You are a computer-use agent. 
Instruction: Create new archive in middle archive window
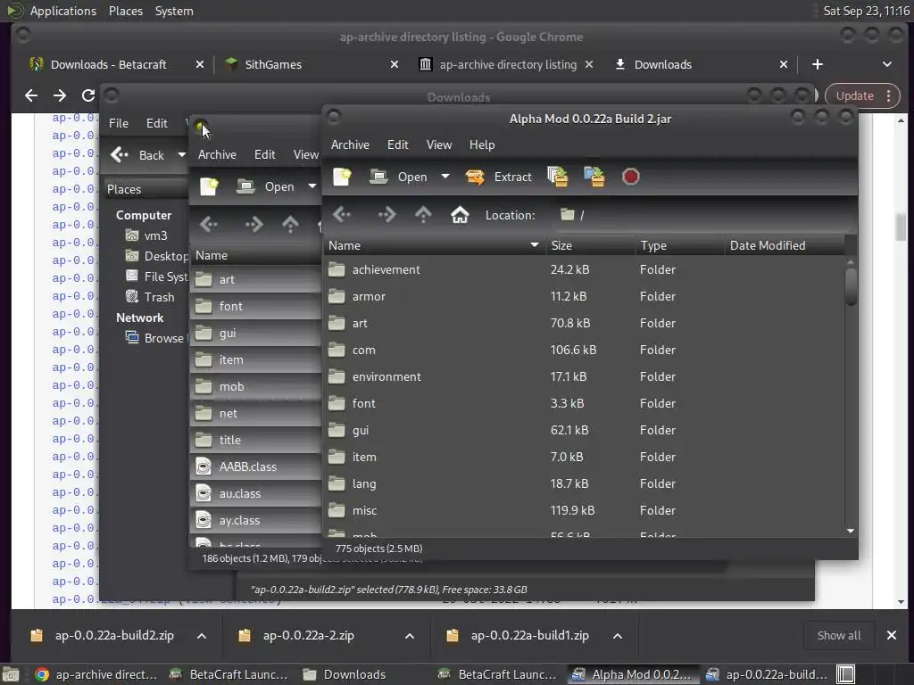(209, 186)
